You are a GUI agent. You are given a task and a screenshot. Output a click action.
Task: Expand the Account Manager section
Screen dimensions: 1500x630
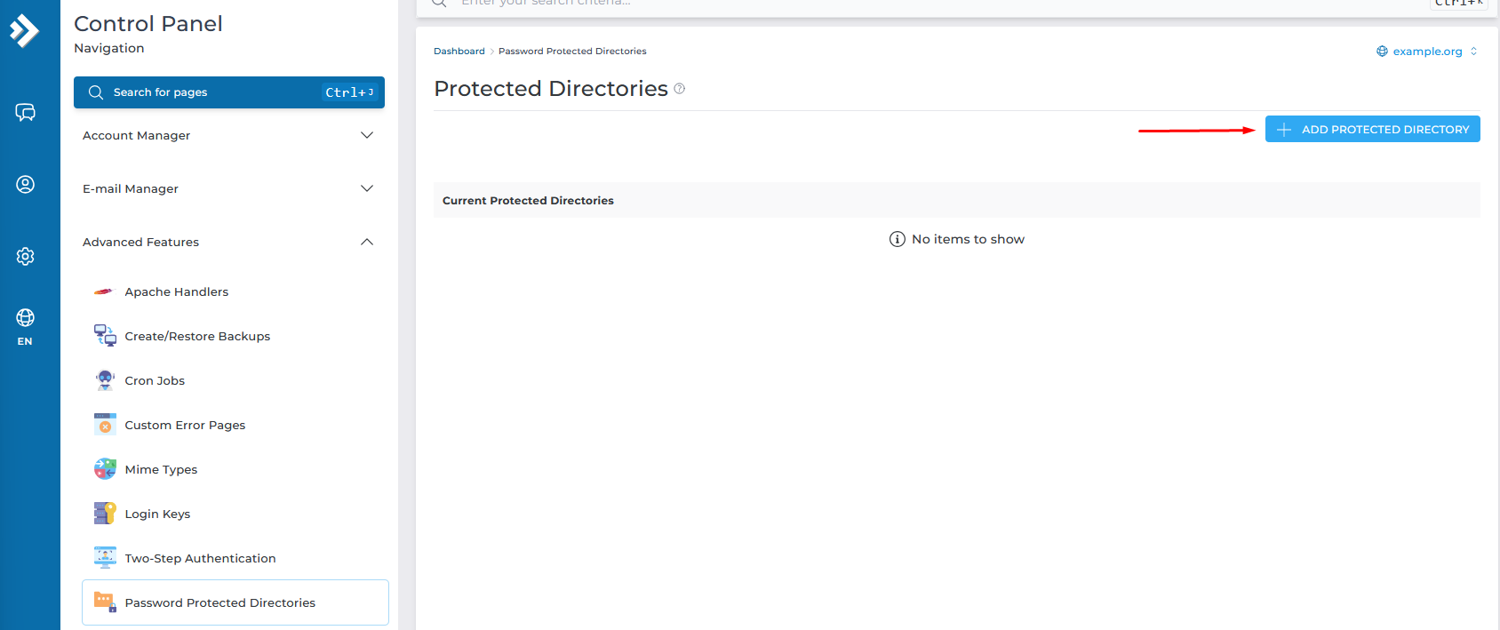coord(228,135)
